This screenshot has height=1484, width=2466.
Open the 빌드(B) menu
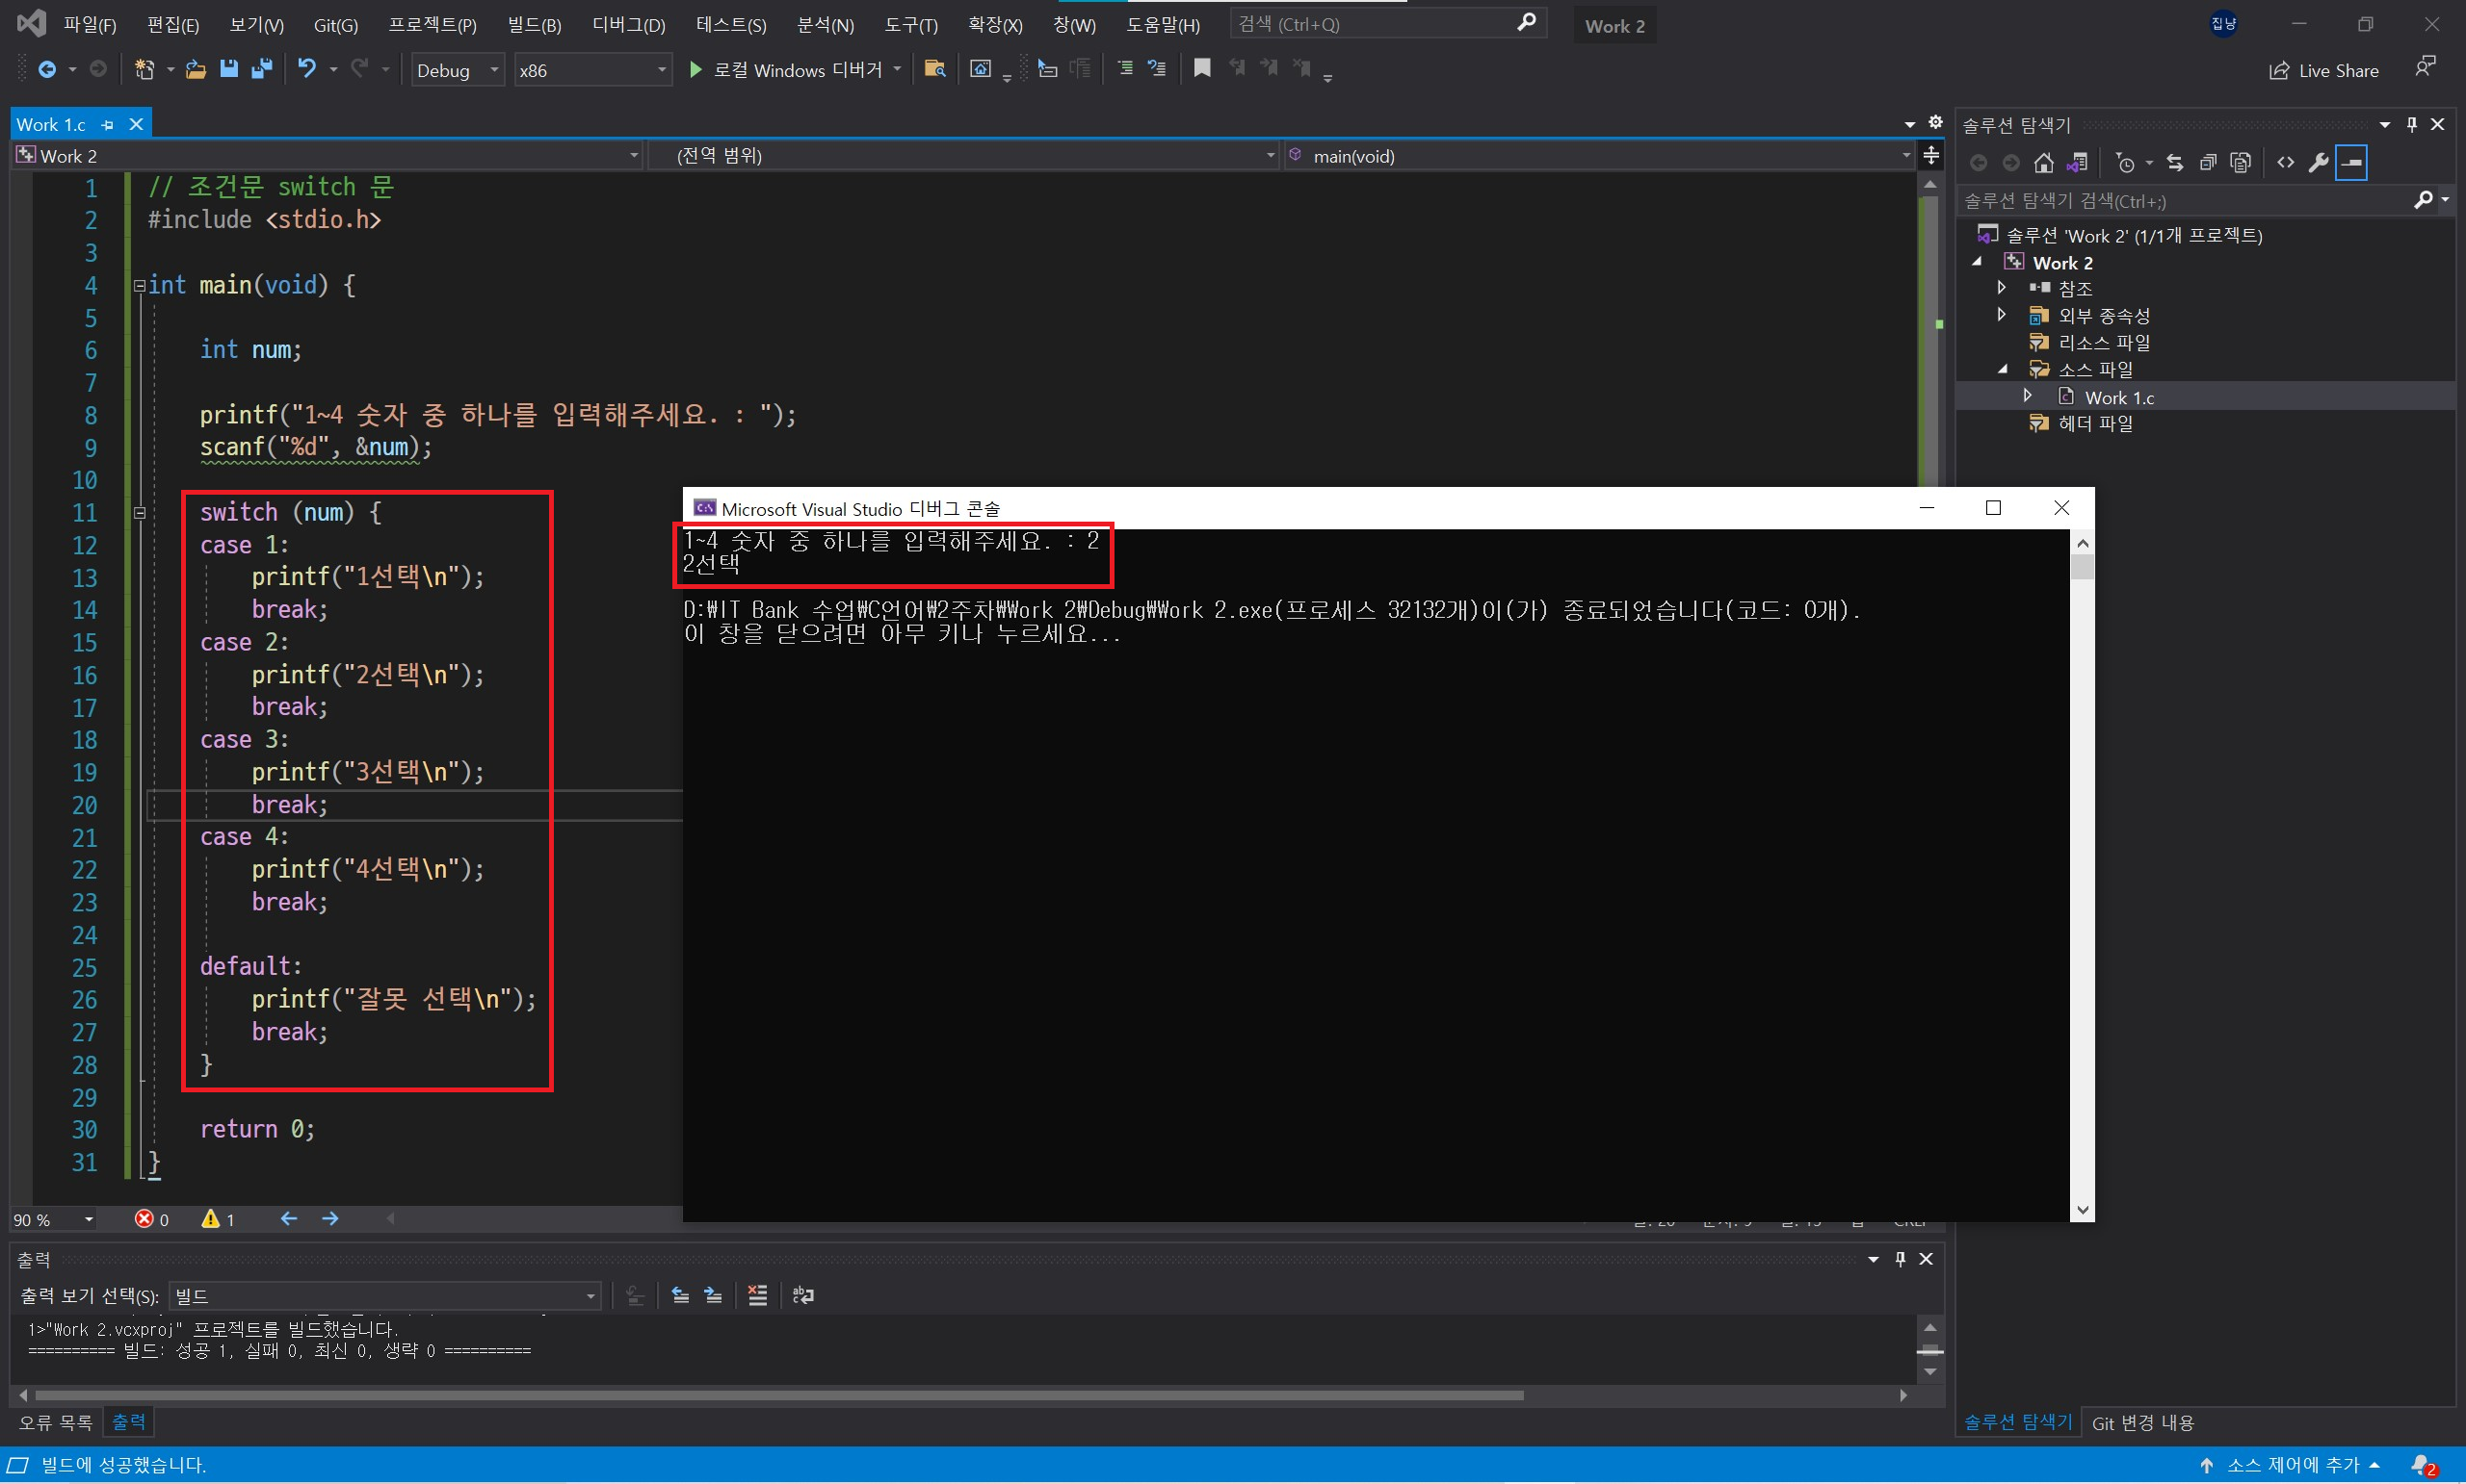(x=534, y=25)
